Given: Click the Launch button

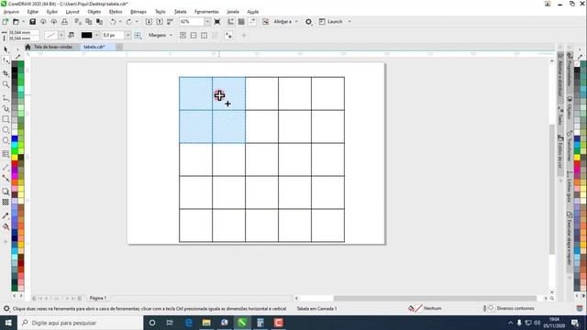Looking at the screenshot, I should (331, 22).
